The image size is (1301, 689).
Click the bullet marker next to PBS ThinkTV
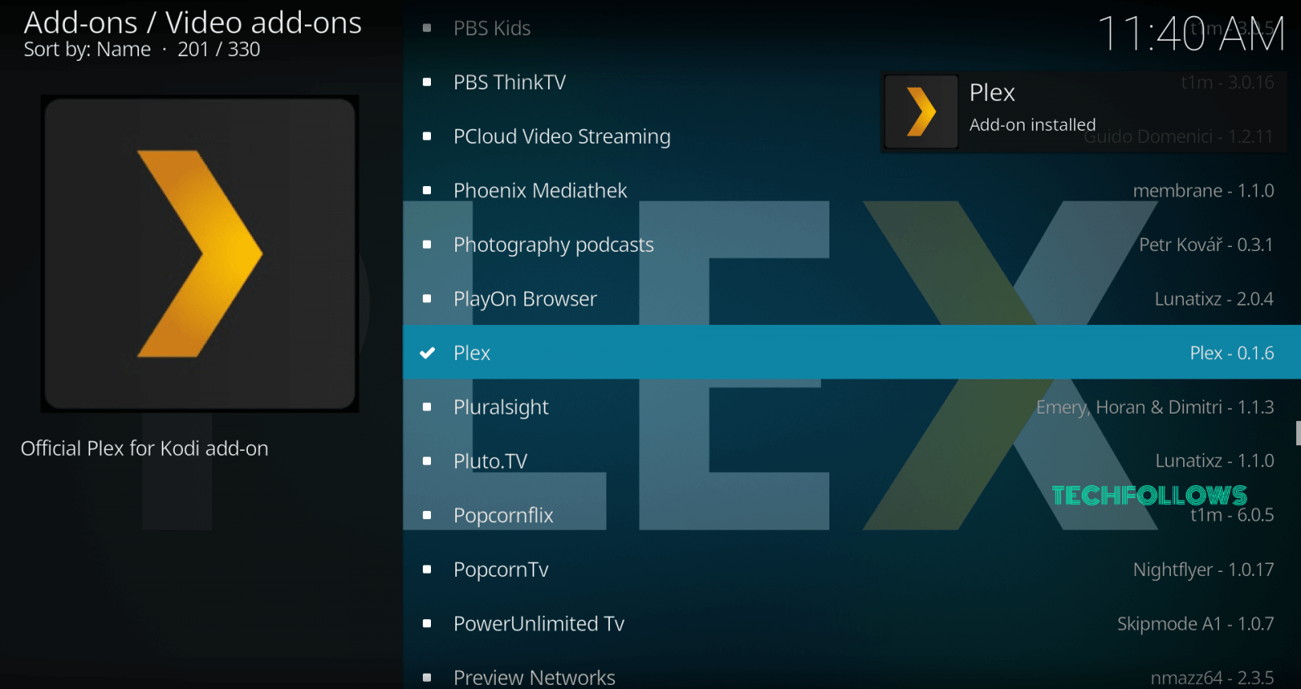(x=427, y=82)
